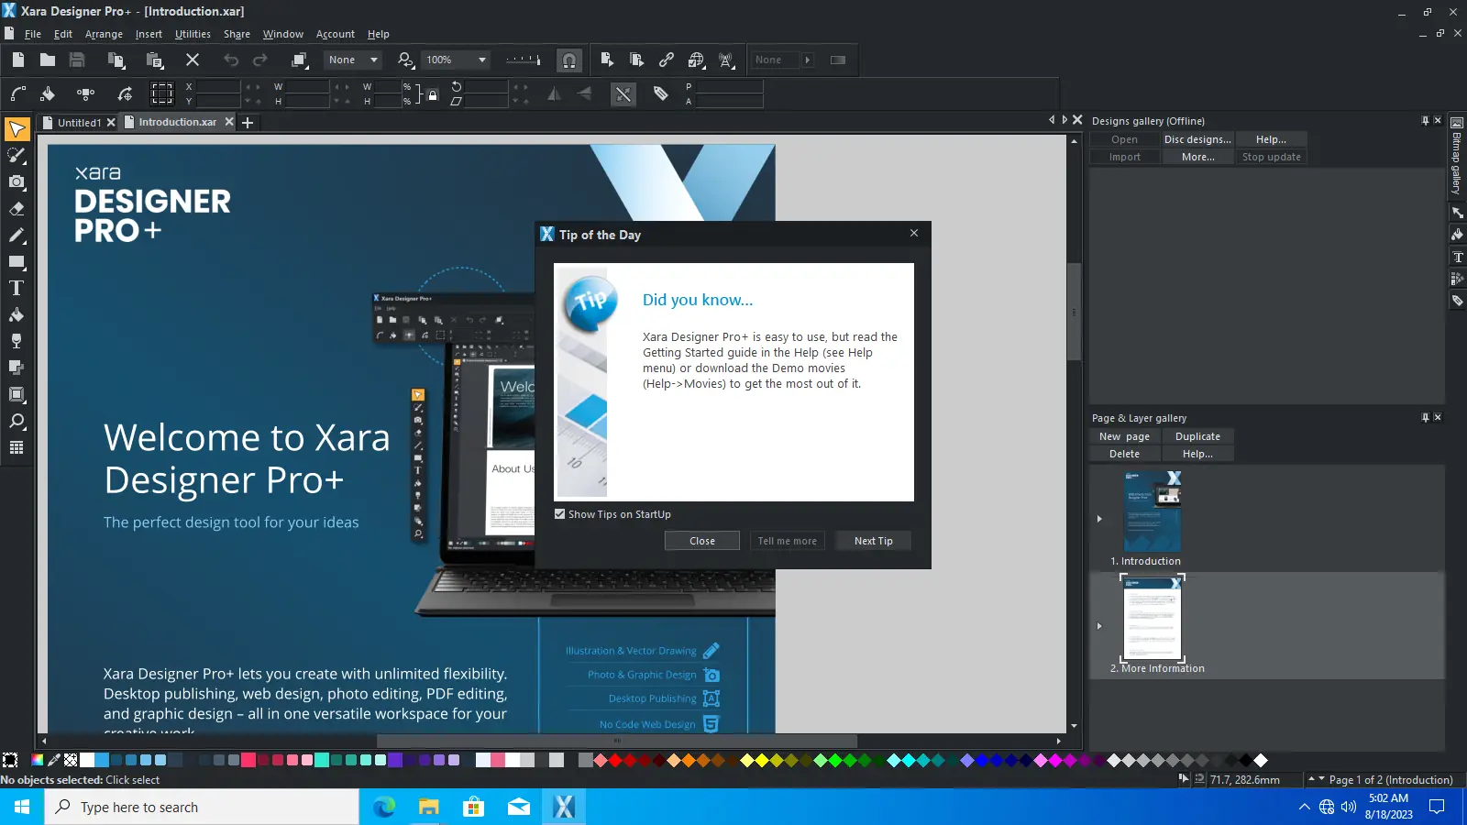Select the Shadow tool

17,368
